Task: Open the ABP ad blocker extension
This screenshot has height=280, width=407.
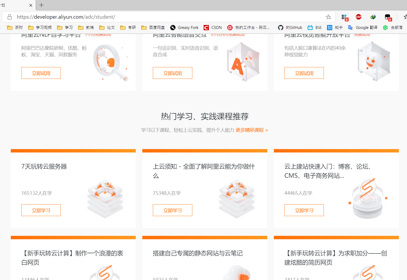Action: [x=358, y=17]
